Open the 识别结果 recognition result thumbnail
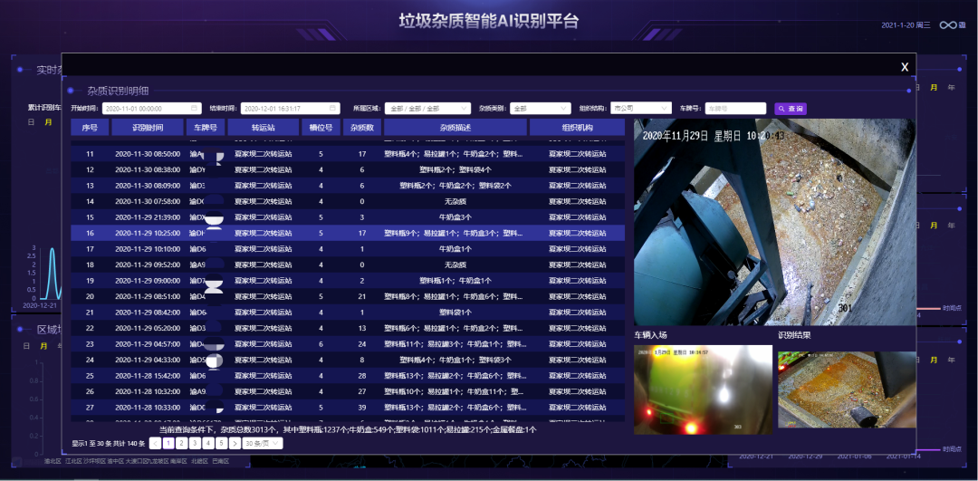Viewport: 978px width, 481px height. (x=846, y=389)
